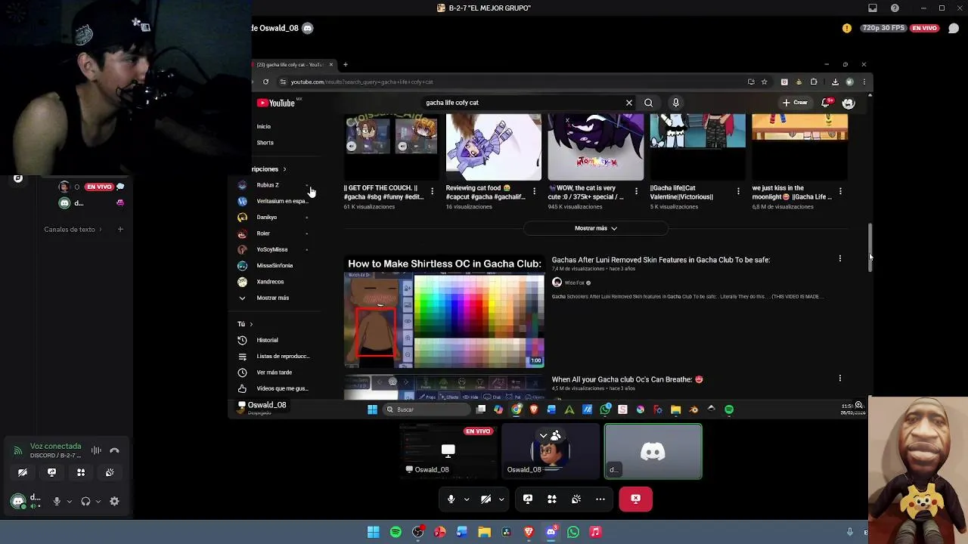Open Videos que me gustan
Screen dimensions: 968x544
tap(272, 388)
